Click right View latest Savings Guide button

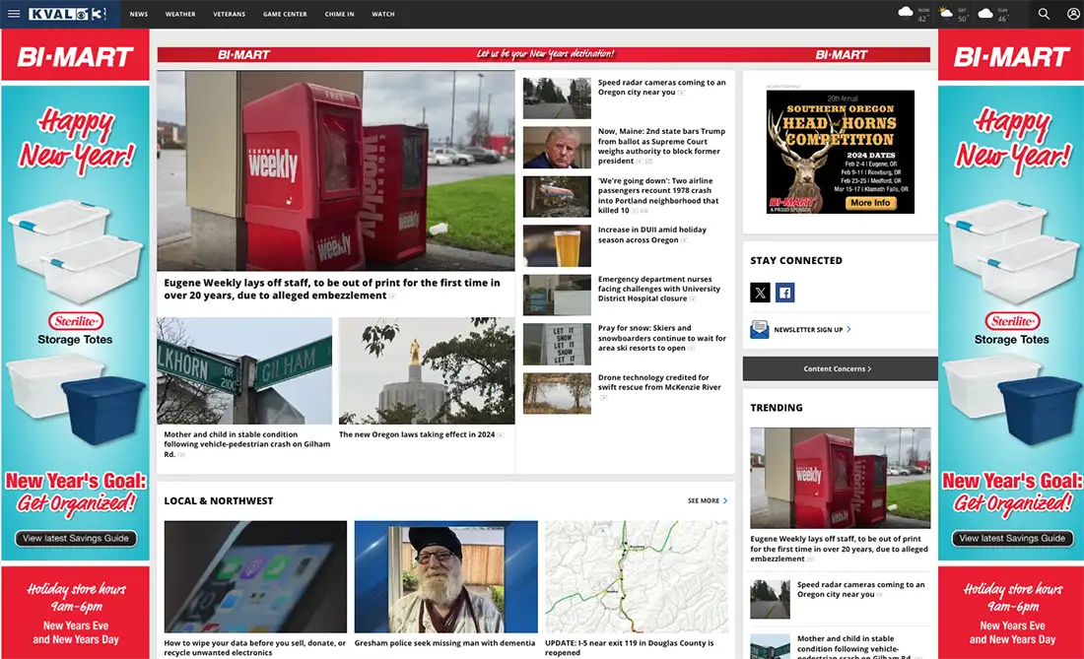click(1012, 538)
